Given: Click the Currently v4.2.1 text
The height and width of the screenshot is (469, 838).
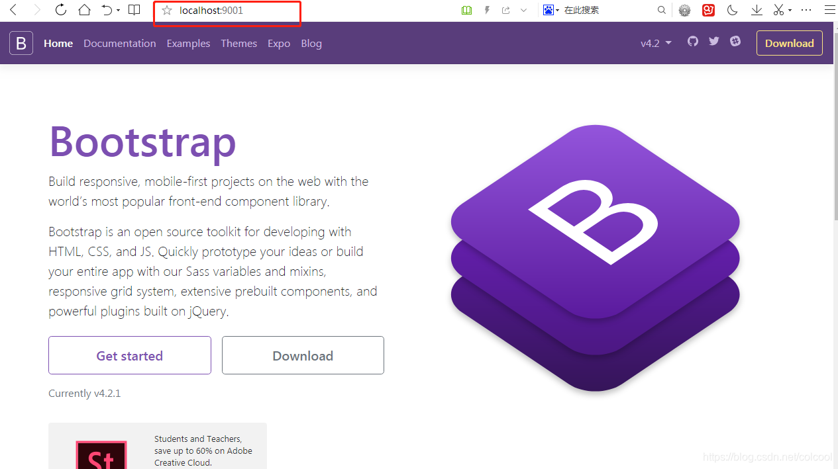Looking at the screenshot, I should [85, 393].
